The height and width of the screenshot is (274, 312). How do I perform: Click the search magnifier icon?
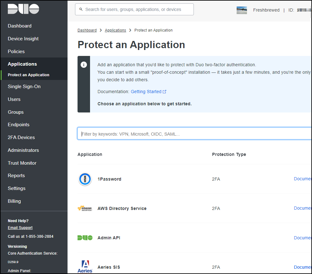81,9
